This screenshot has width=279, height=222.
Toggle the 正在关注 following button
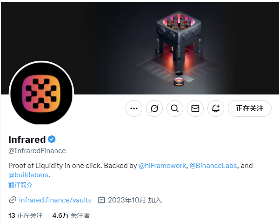point(250,108)
